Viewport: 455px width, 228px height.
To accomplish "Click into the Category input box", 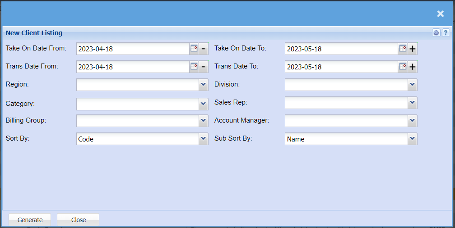I will (x=138, y=104).
